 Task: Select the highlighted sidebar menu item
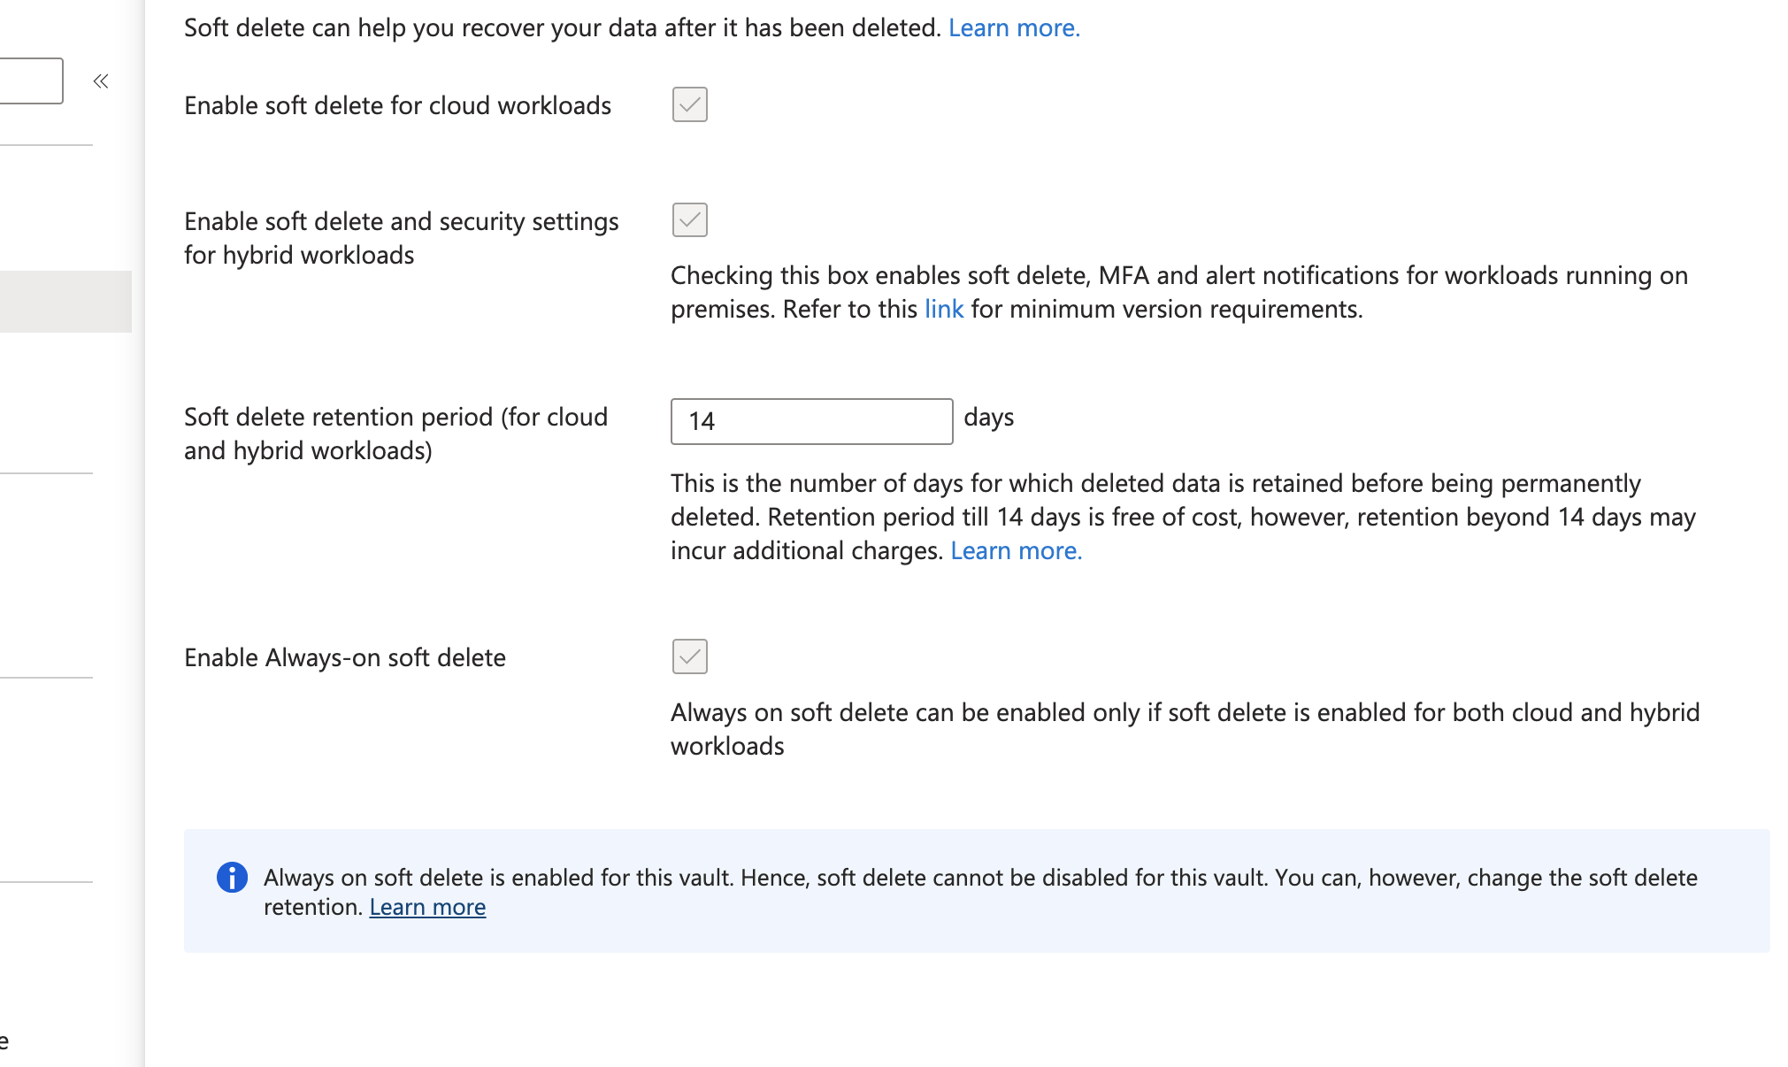tap(65, 302)
